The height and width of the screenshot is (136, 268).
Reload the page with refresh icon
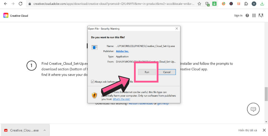click(x=20, y=4)
